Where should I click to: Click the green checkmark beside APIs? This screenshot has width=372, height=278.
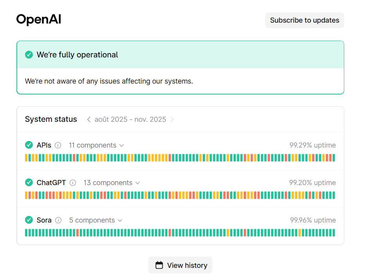(29, 145)
